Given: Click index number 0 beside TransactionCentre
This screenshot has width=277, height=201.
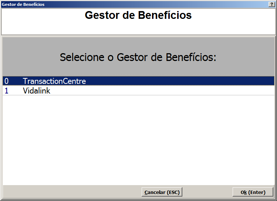Looking at the screenshot, I should point(7,81).
